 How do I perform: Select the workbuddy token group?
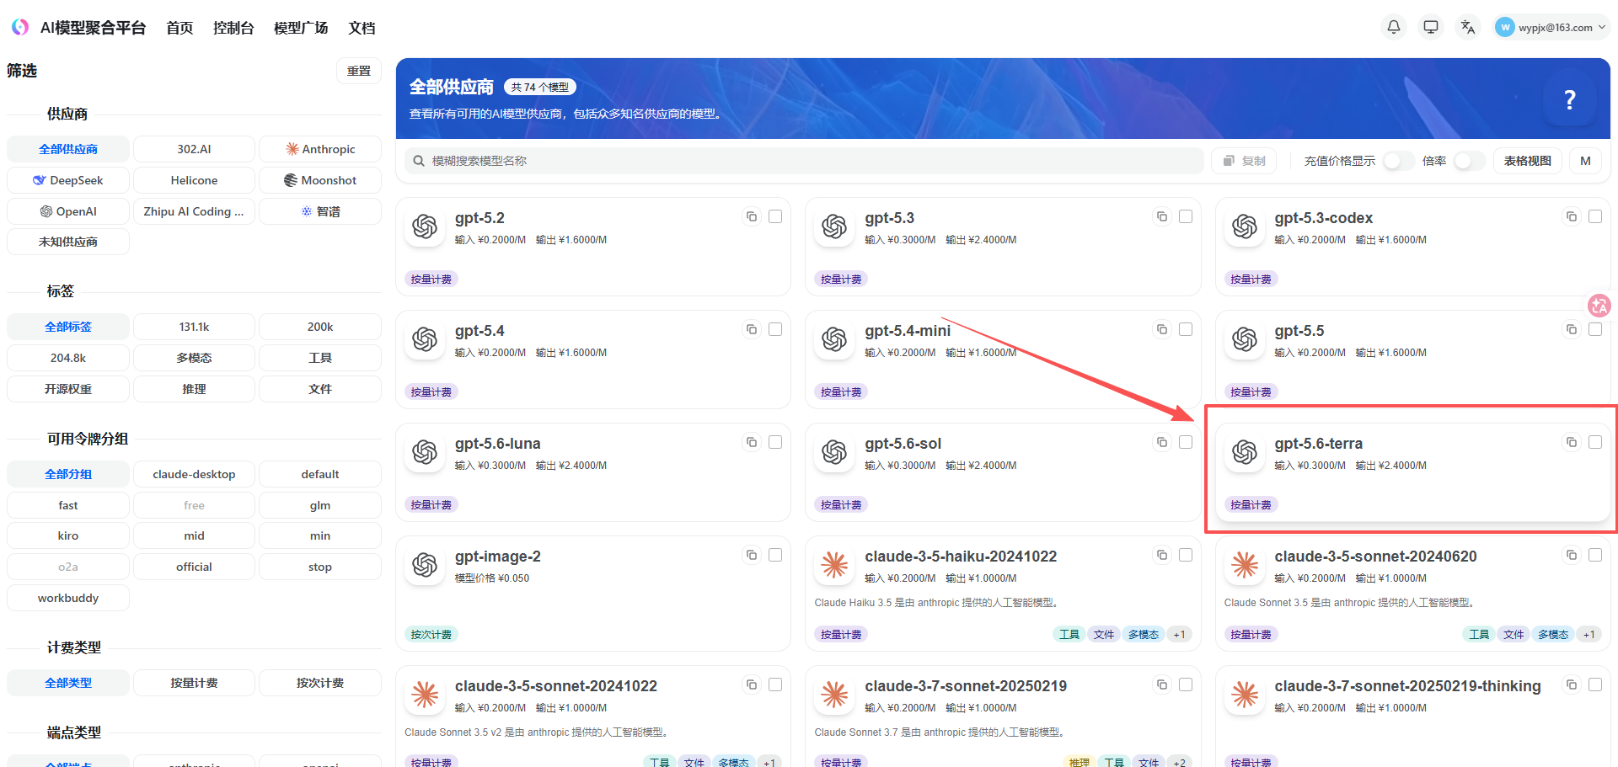coord(68,598)
